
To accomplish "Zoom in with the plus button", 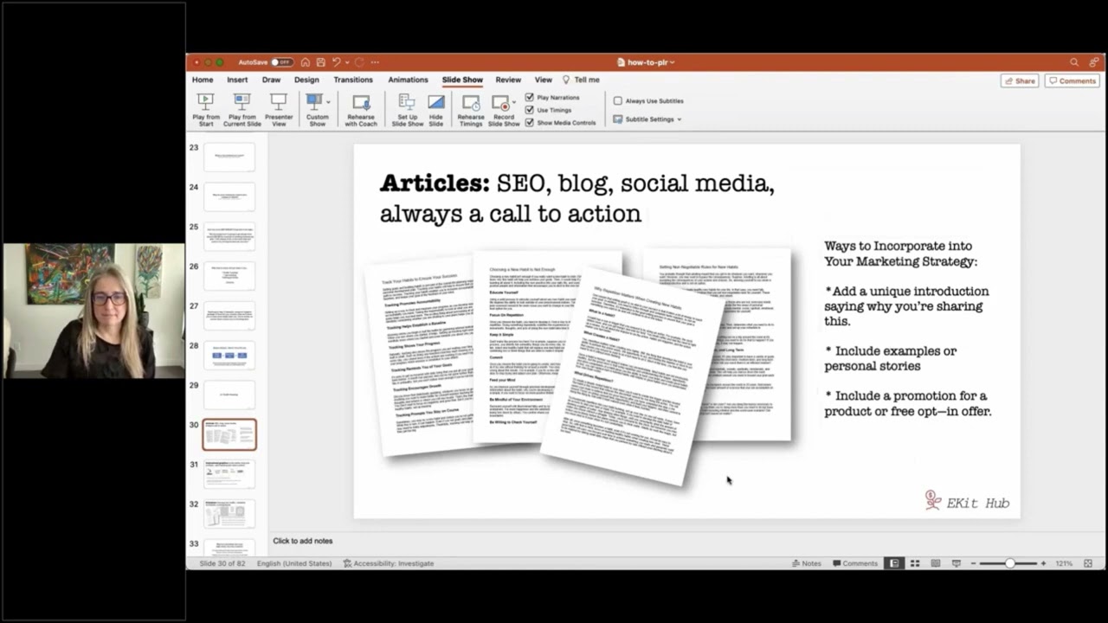I will pos(1043,563).
